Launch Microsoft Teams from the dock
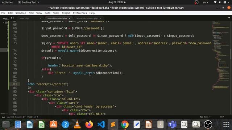 point(172,125)
